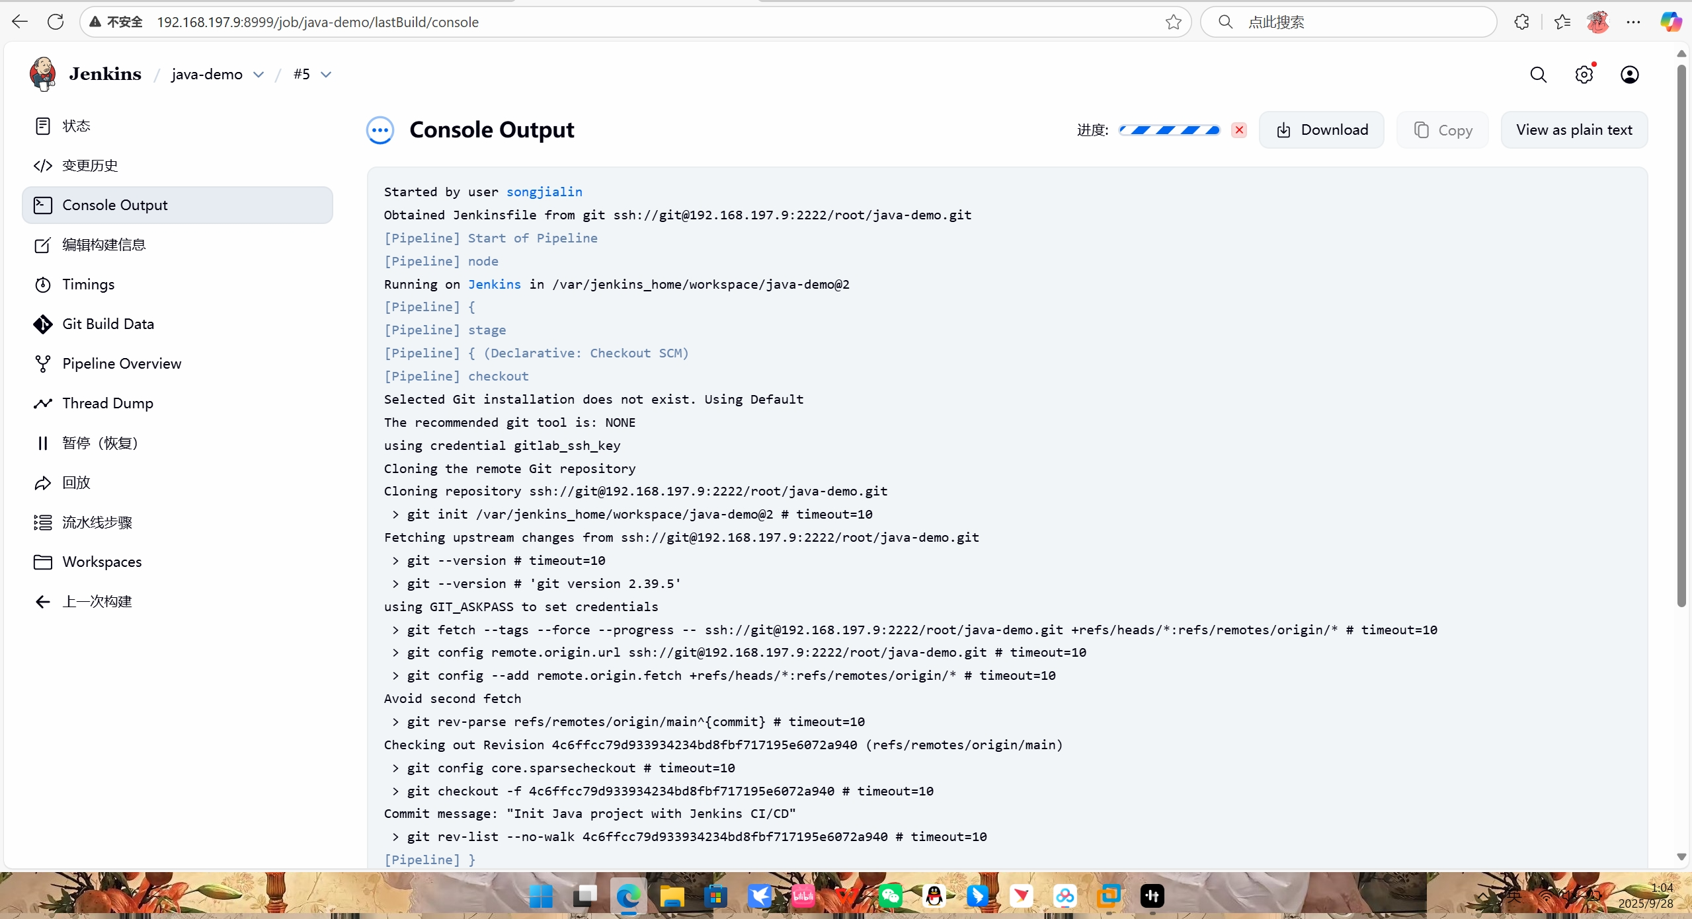The width and height of the screenshot is (1692, 919).
Task: Open 编辑构建信息 edit build info
Action: click(x=177, y=244)
